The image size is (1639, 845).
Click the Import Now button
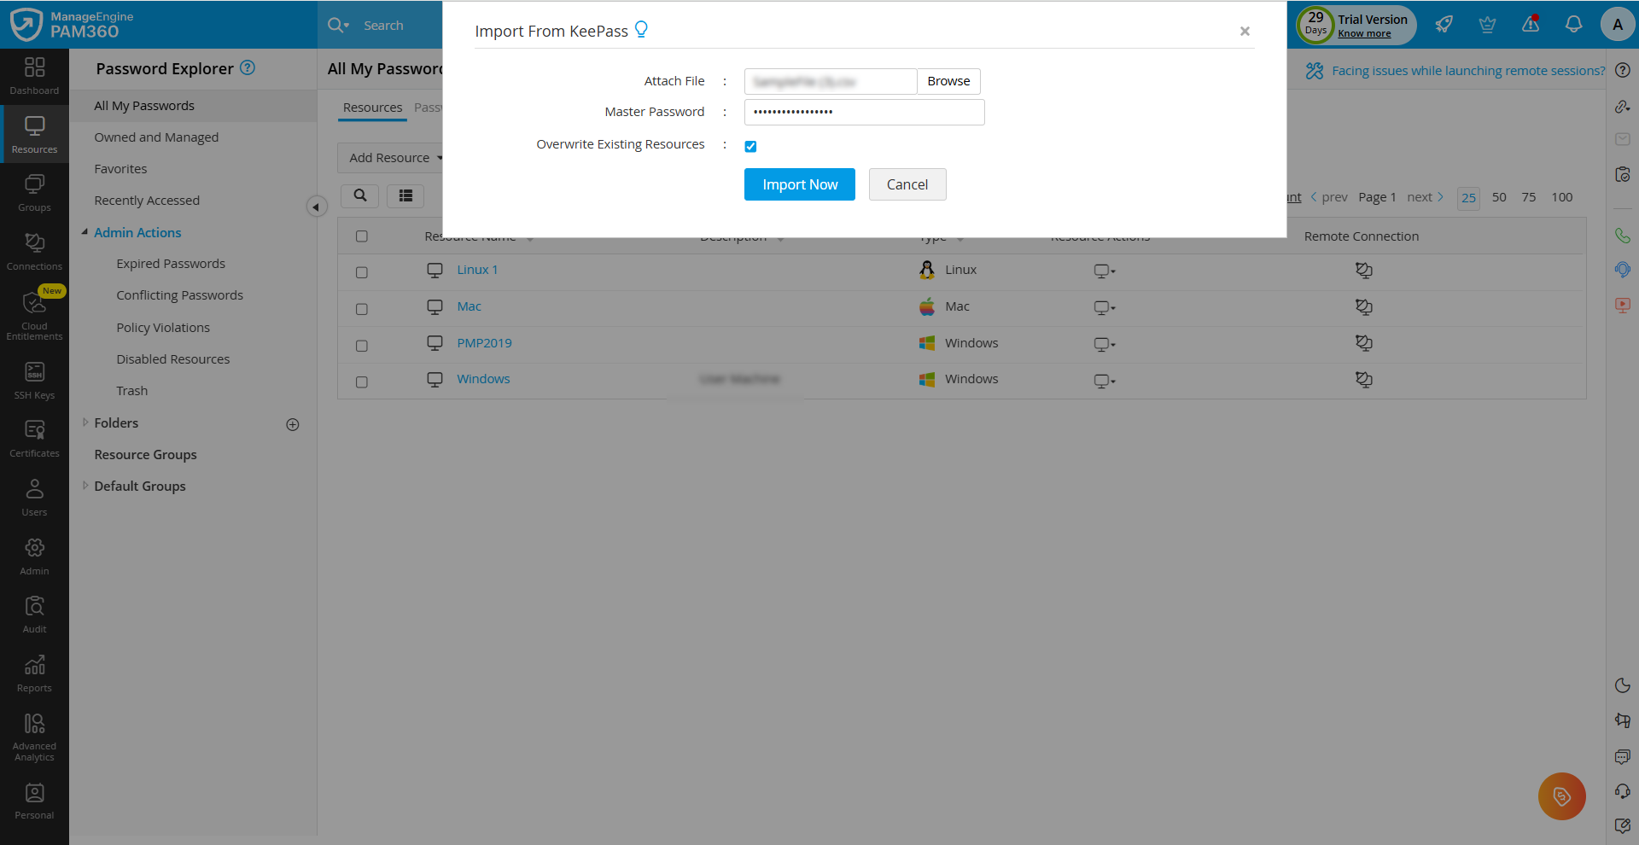click(x=800, y=184)
